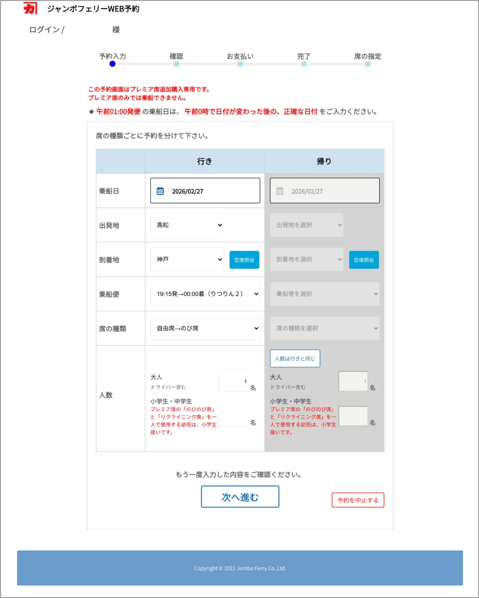Click the 完了 step indicator dot
Screen dimensions: 479x598
(x=304, y=64)
